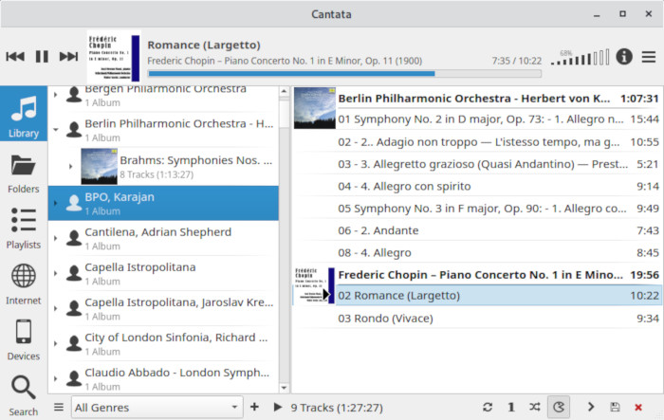This screenshot has width=664, height=420.
Task: Click Frederic Chopin Piano Concerto queue header
Action: coord(498,275)
